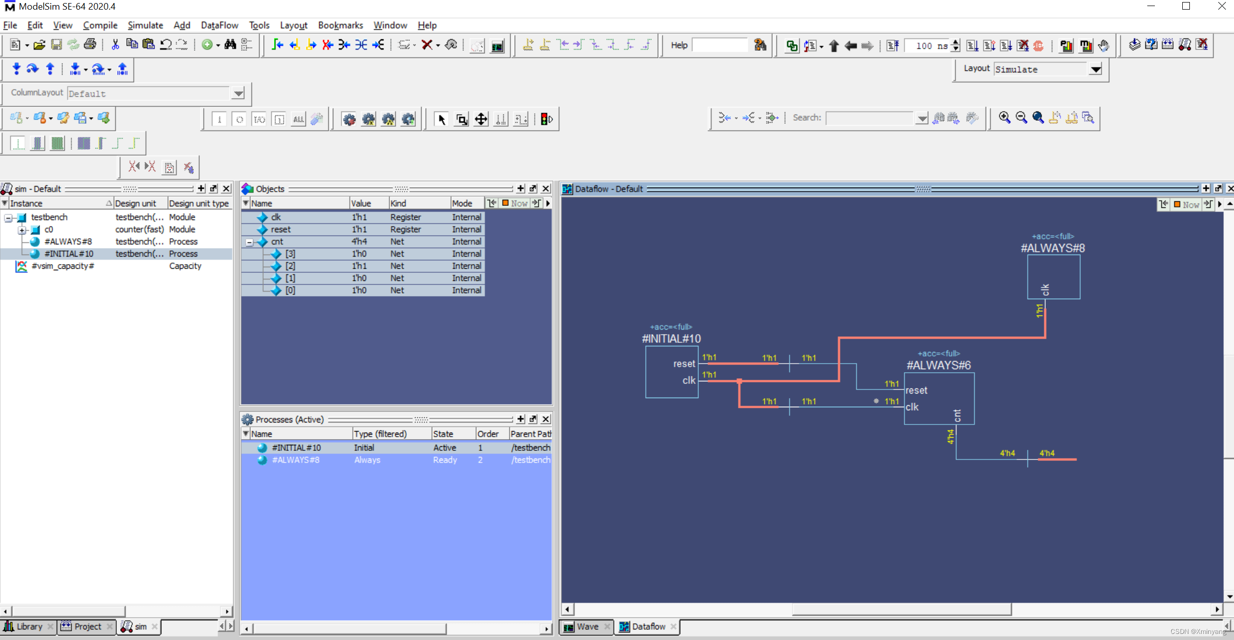Switch to the Library tab

coord(29,626)
